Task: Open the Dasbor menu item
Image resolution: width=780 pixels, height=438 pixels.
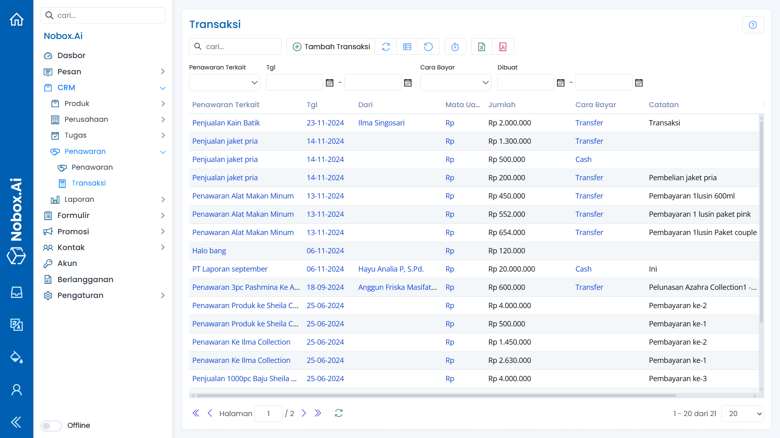Action: [x=72, y=55]
